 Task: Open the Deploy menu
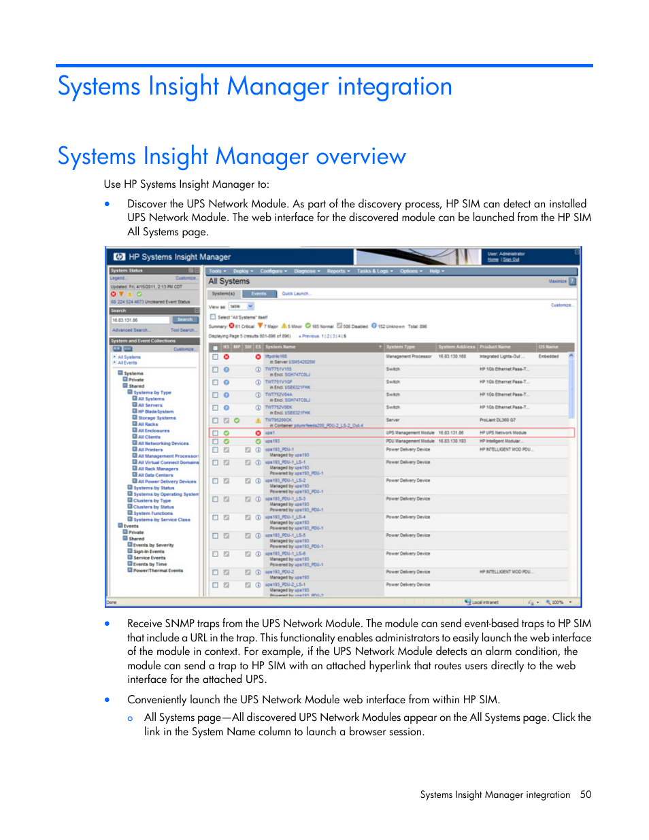click(243, 271)
